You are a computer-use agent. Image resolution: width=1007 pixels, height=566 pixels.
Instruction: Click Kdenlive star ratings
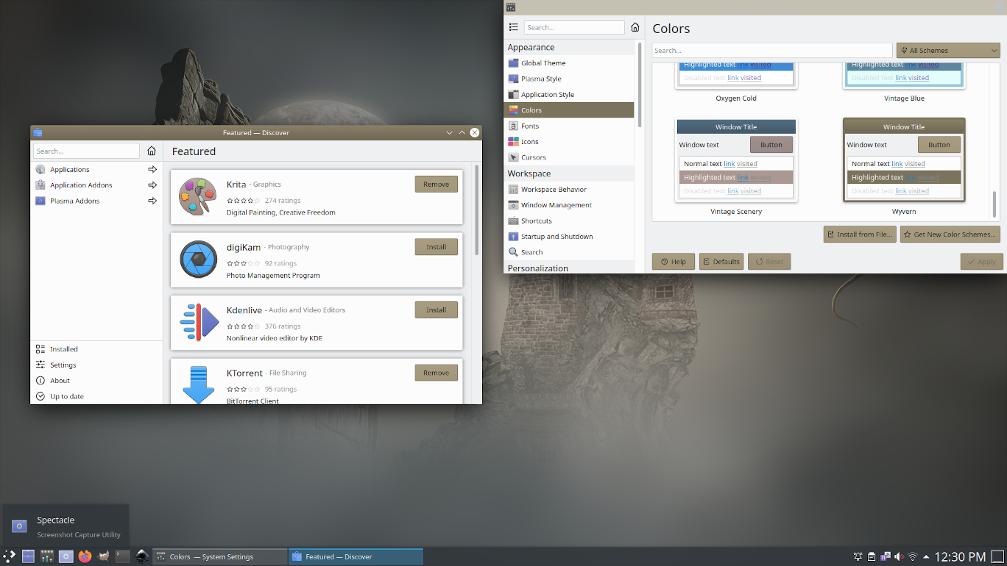tap(243, 326)
